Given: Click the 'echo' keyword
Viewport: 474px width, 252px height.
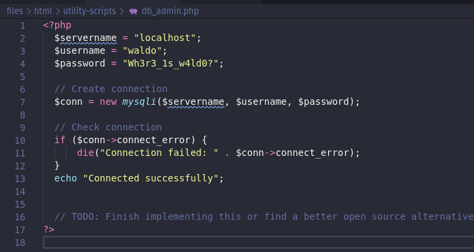Looking at the screenshot, I should [x=66, y=178].
